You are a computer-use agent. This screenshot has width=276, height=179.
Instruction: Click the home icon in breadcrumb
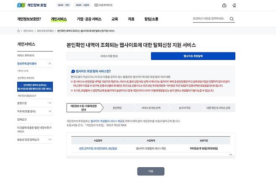[19, 31]
